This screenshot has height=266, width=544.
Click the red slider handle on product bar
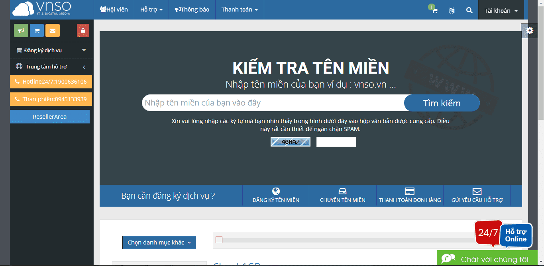[219, 240]
